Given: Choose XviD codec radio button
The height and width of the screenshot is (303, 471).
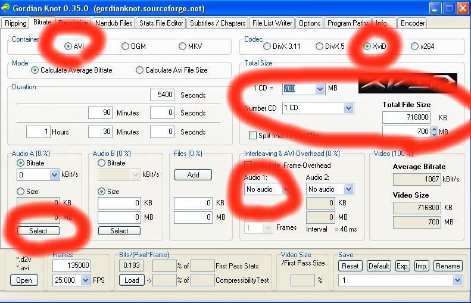Looking at the screenshot, I should coord(367,46).
